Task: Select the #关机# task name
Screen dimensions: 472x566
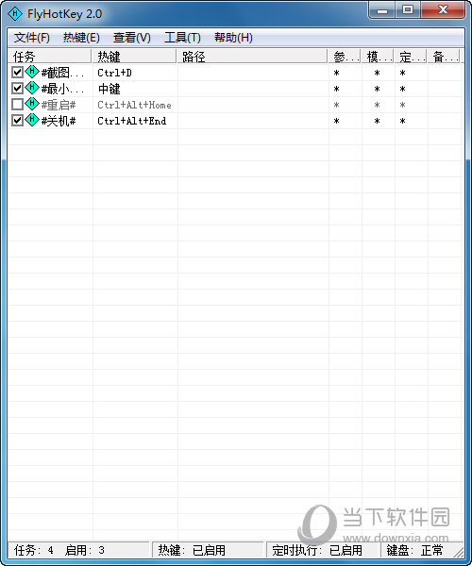Action: pyautogui.click(x=59, y=121)
